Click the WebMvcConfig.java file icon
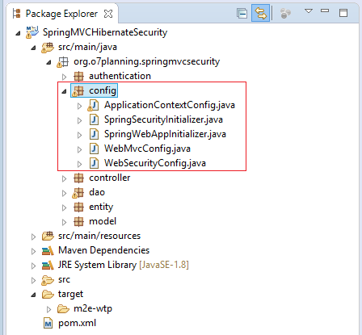Viewport: 362px width, 335px height. click(x=94, y=149)
